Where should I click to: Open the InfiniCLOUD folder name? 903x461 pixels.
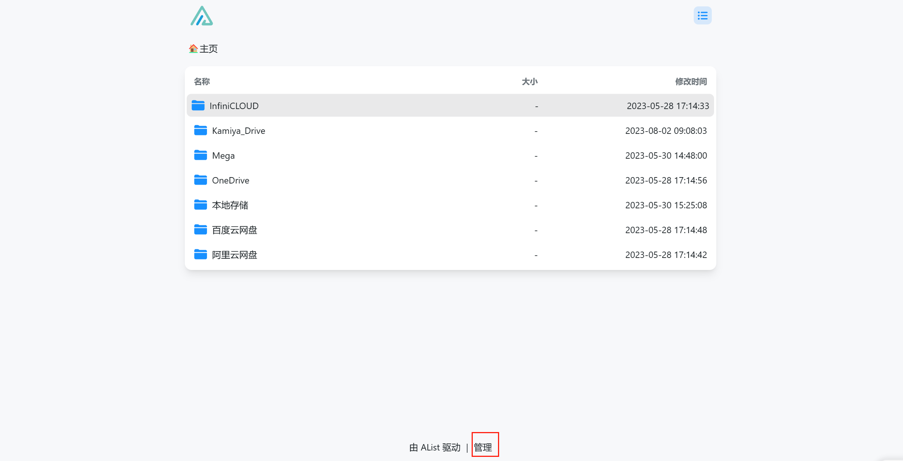[234, 106]
